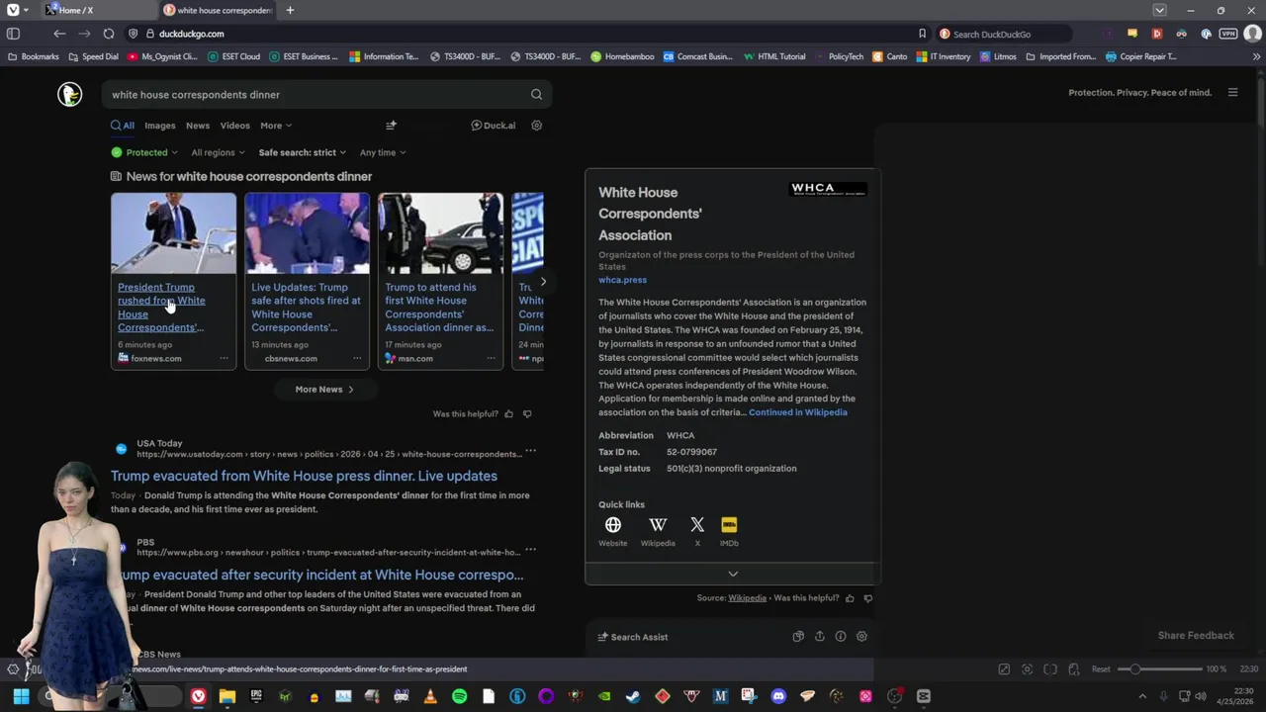Open the HTML Tutorial bookmark
Viewport: 1266px width, 712px height.
[775, 56]
